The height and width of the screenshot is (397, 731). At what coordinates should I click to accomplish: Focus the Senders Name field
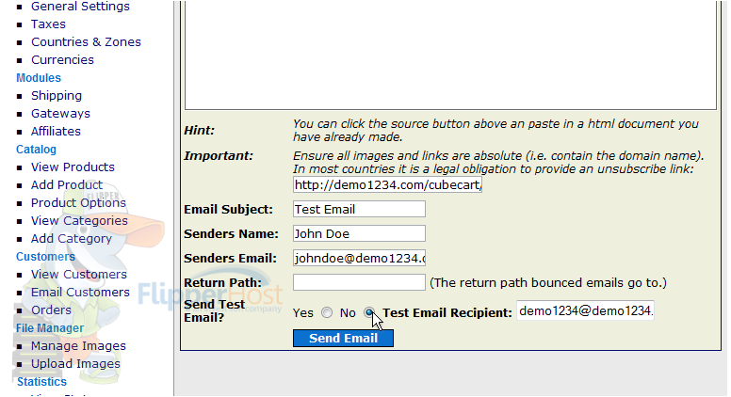click(x=359, y=233)
